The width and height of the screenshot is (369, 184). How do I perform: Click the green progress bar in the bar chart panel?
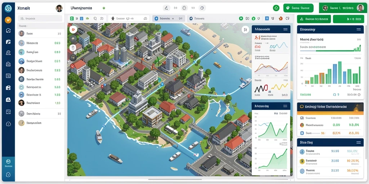tap(330, 50)
